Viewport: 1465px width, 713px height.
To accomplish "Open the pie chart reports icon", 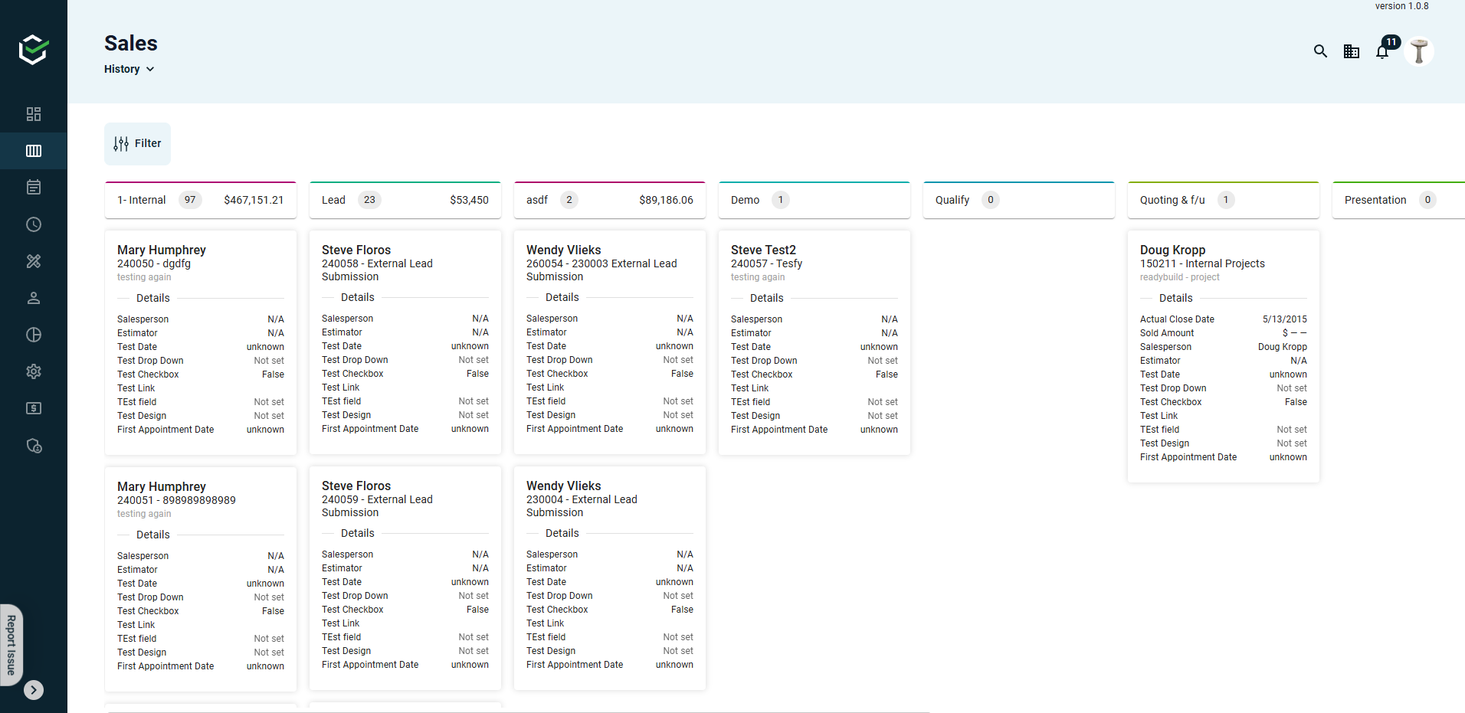I will coord(34,335).
